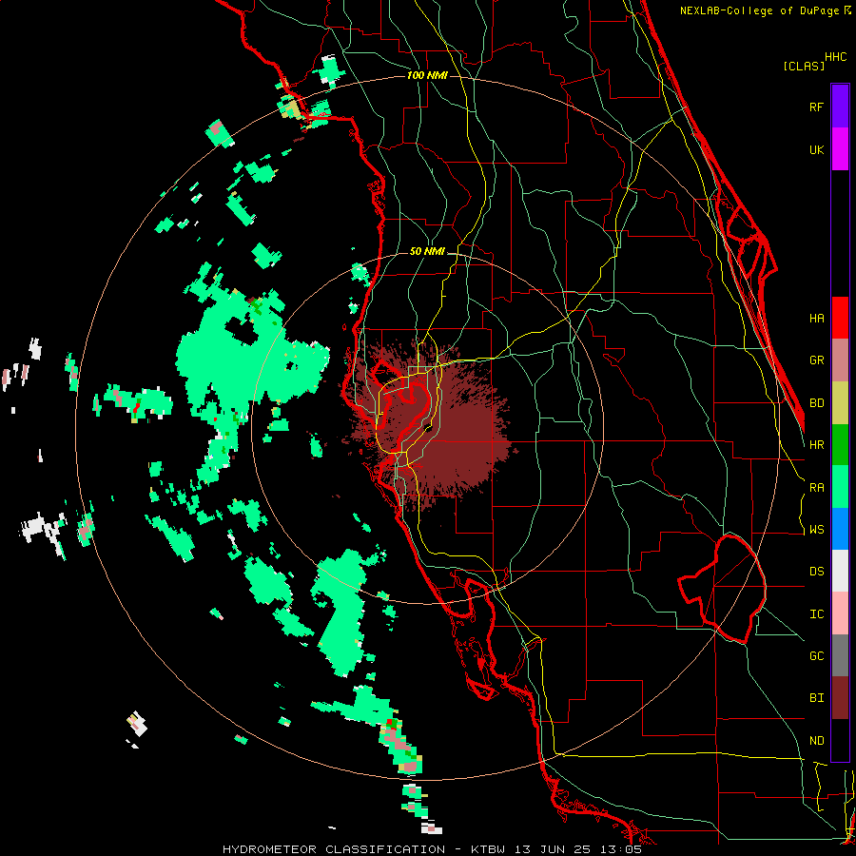Click the BD yellow legend swatch

tap(840, 403)
